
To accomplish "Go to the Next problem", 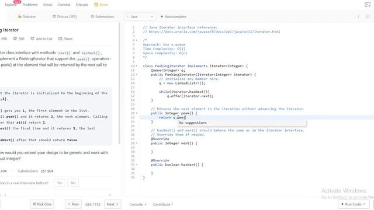I will point(113,204).
